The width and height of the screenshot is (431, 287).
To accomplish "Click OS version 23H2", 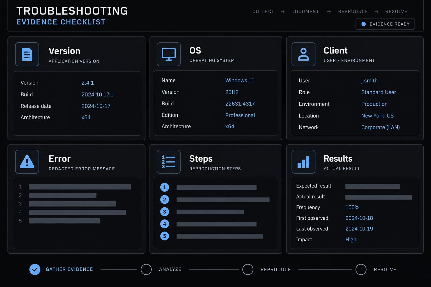I will click(232, 92).
